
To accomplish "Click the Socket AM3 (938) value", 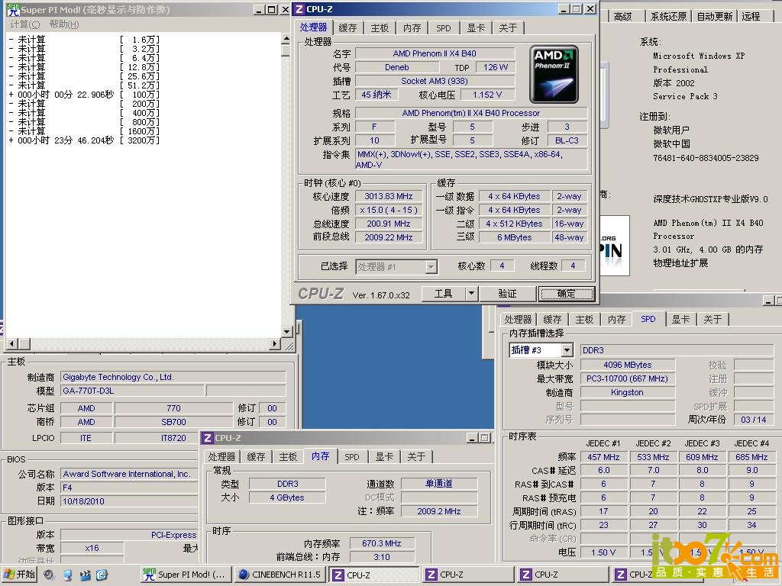I will (435, 81).
